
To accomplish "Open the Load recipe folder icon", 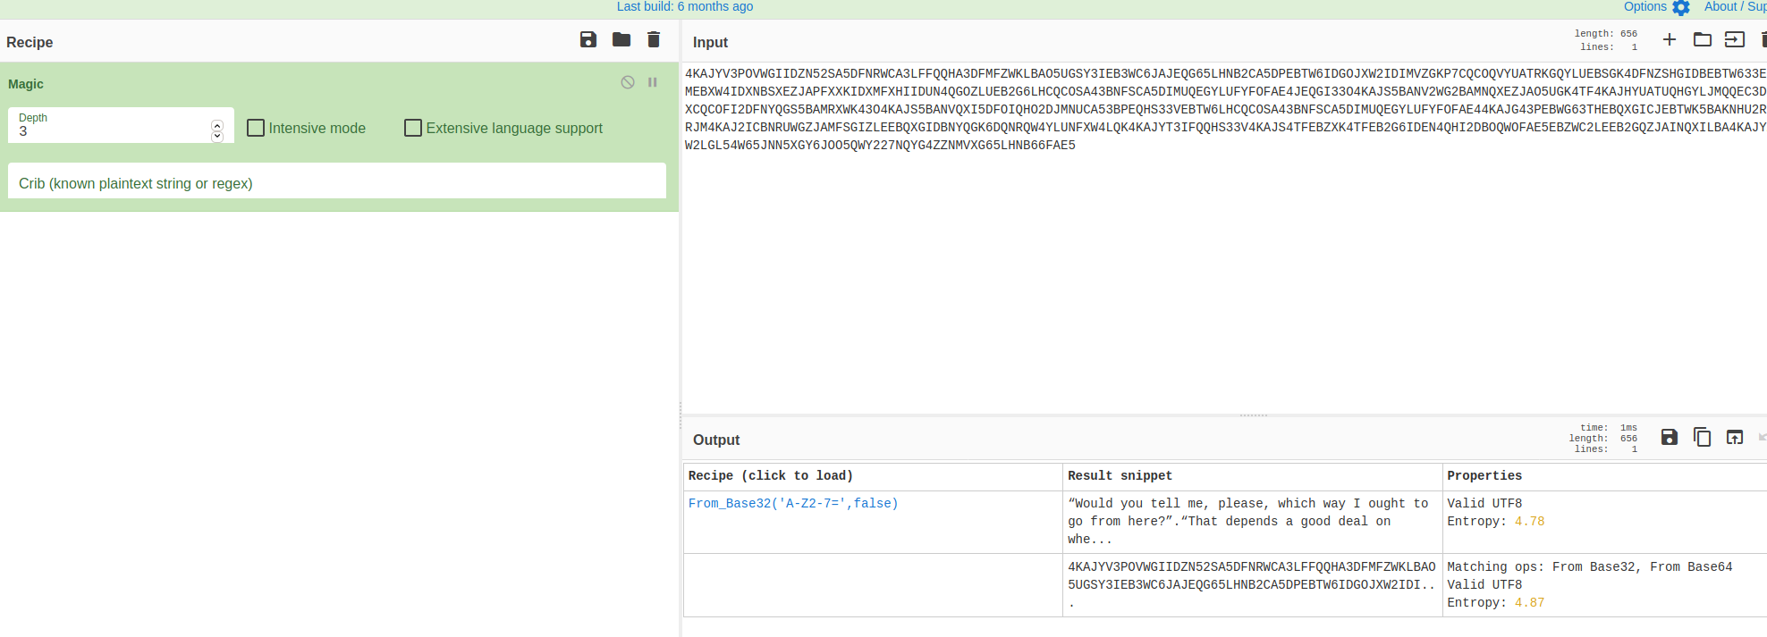I will (x=621, y=40).
